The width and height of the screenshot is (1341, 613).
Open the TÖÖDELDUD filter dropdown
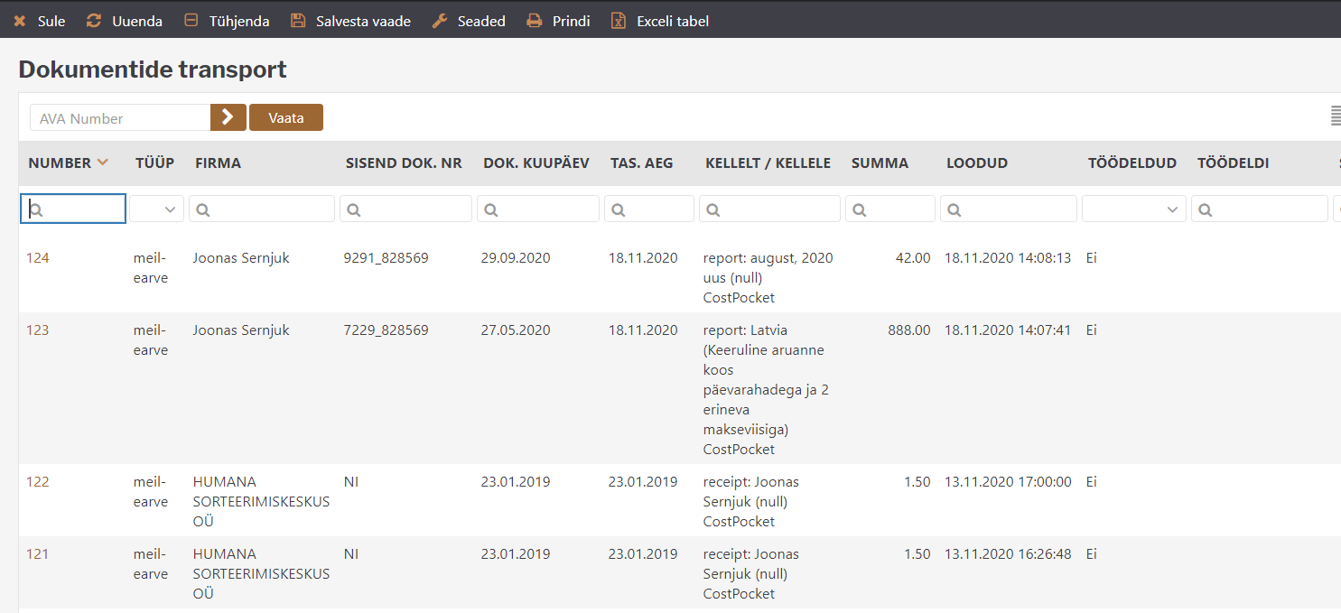click(x=1134, y=209)
